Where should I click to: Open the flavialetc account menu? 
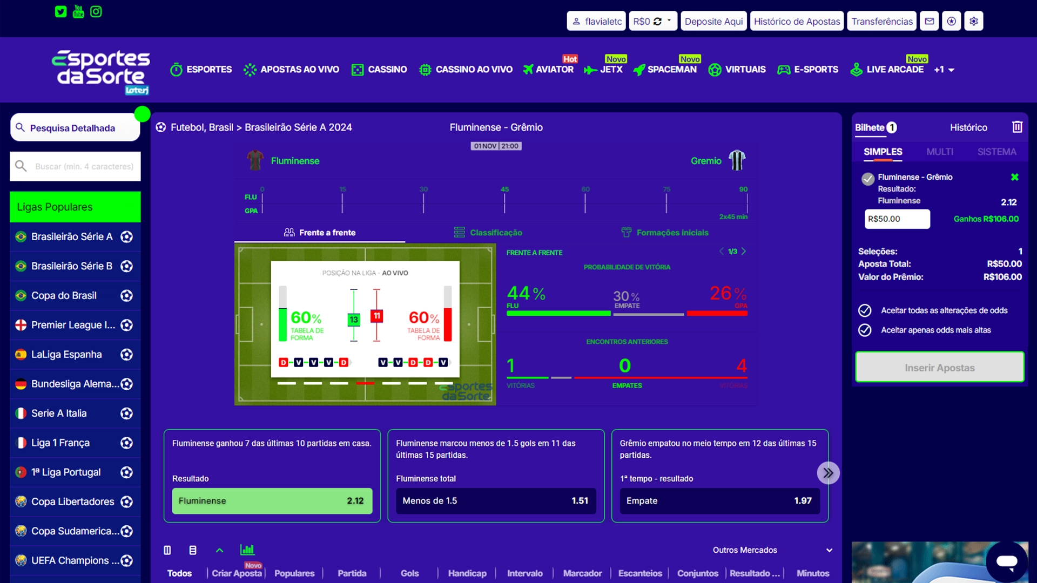click(x=596, y=21)
